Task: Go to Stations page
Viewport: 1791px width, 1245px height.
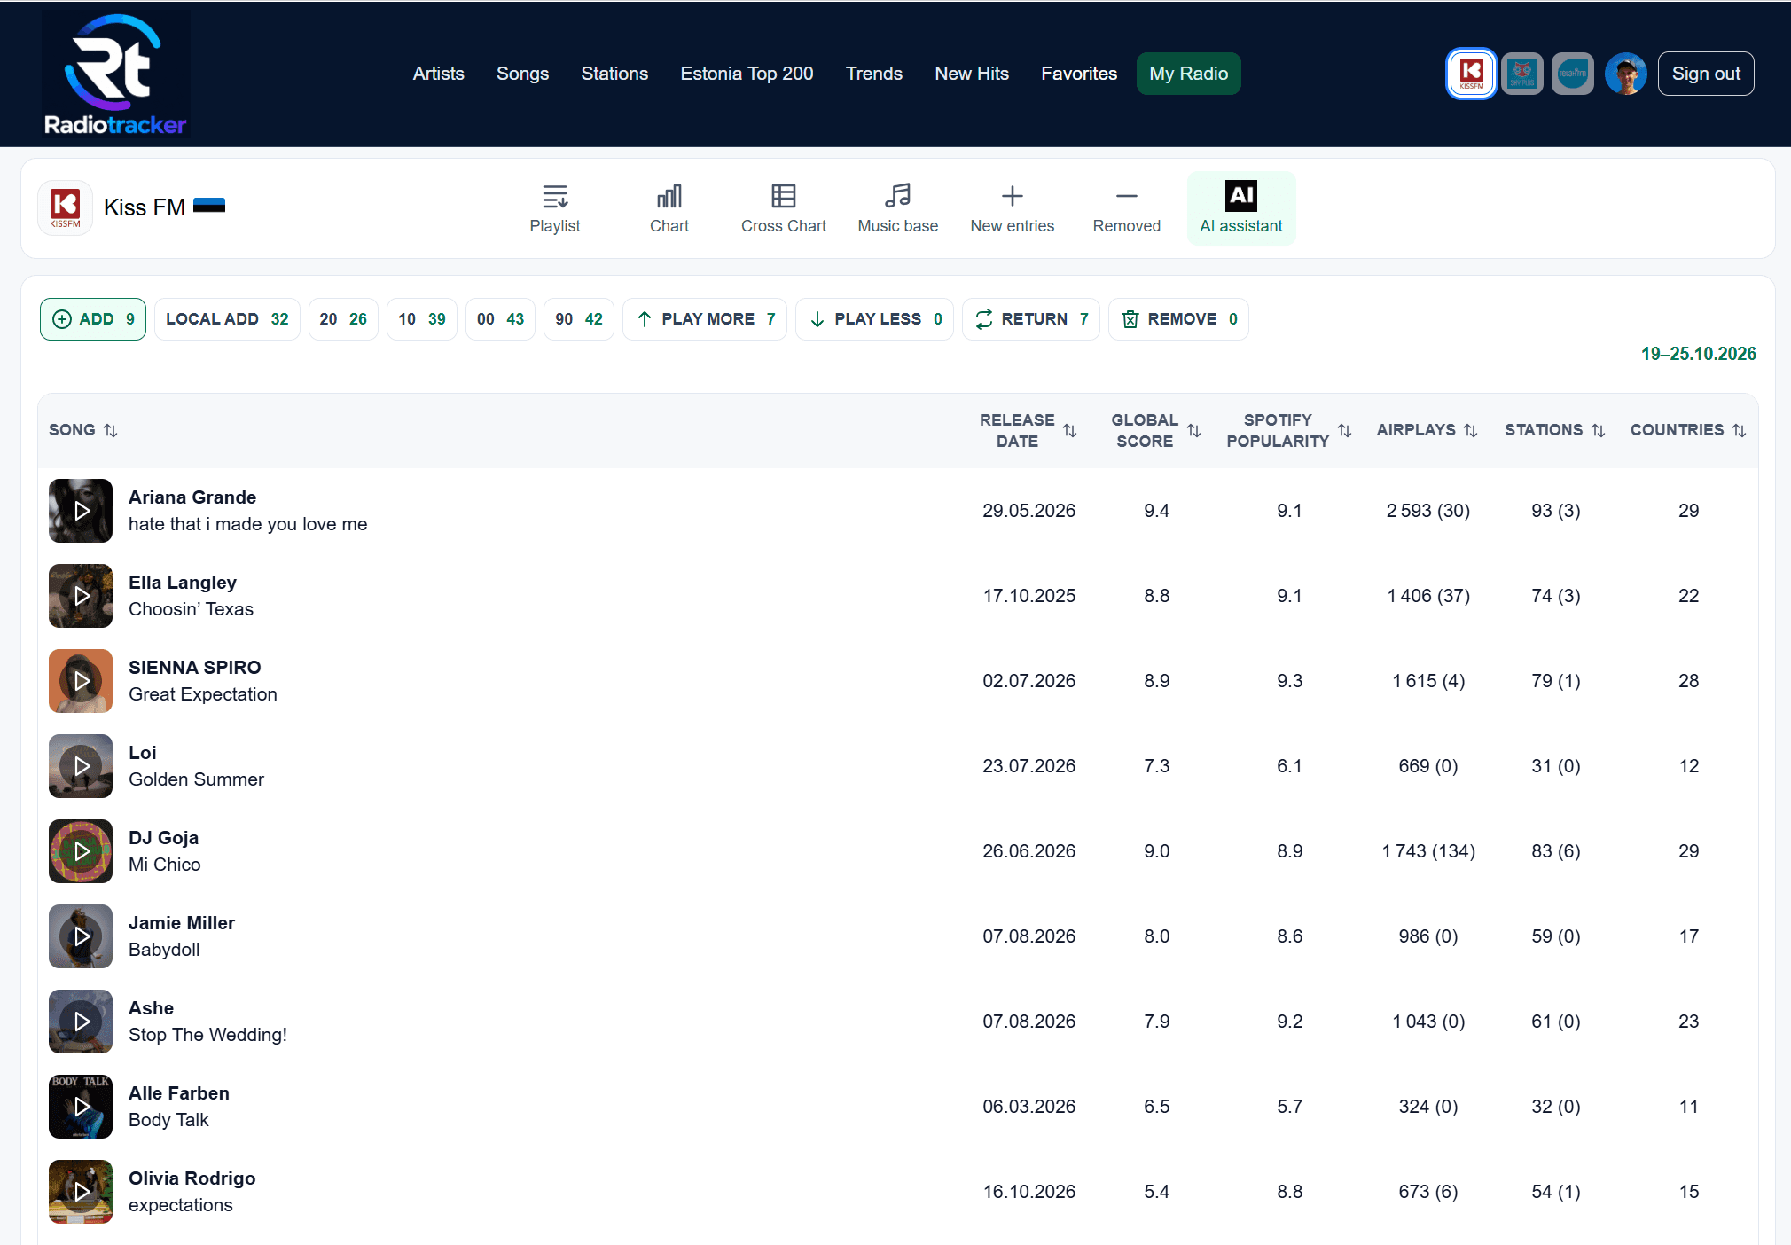Action: (614, 74)
